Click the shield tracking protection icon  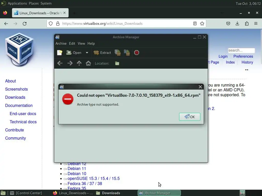[x=51, y=23]
